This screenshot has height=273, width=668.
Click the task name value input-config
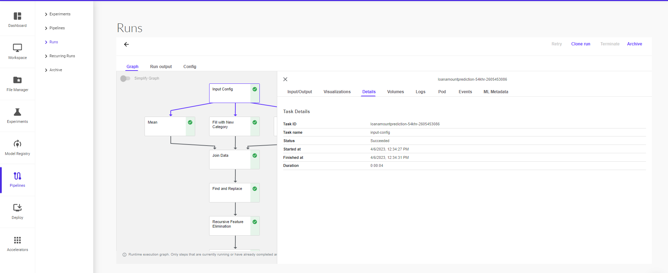coord(380,133)
